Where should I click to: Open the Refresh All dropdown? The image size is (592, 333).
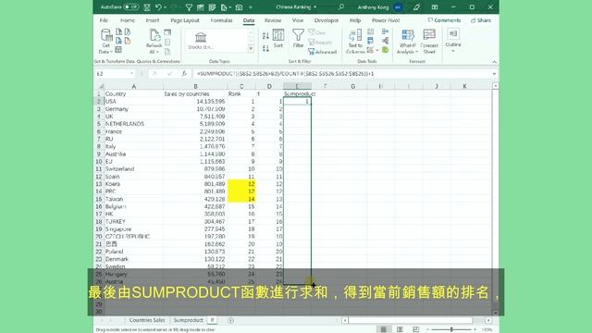click(154, 42)
